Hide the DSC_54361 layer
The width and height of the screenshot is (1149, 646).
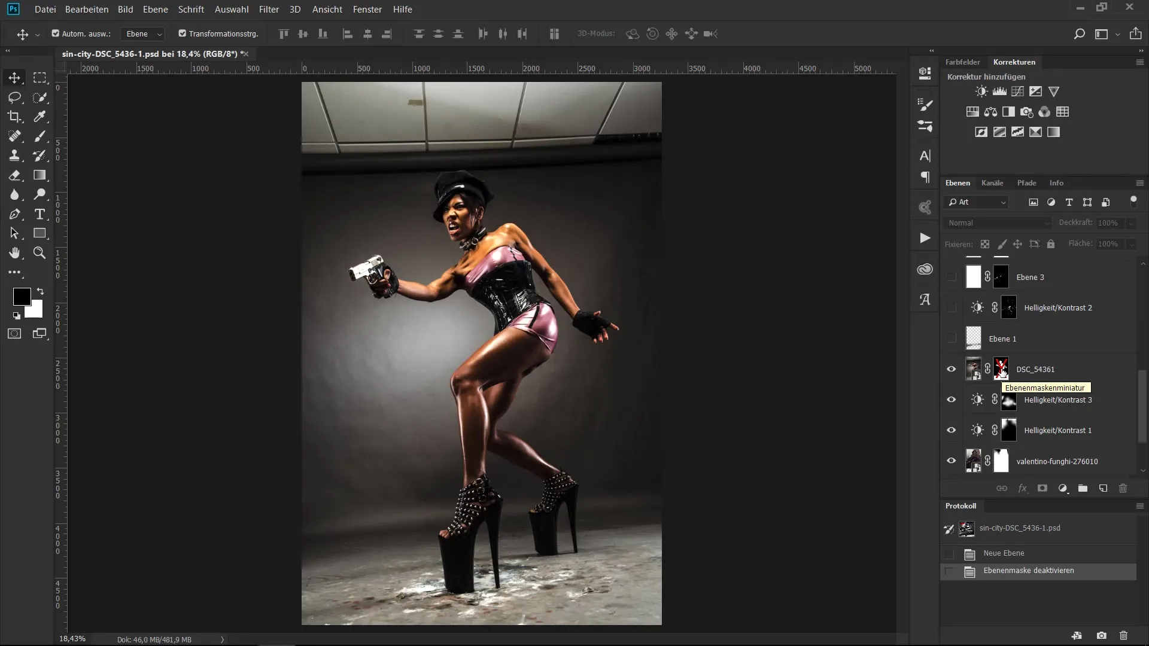[x=951, y=369]
